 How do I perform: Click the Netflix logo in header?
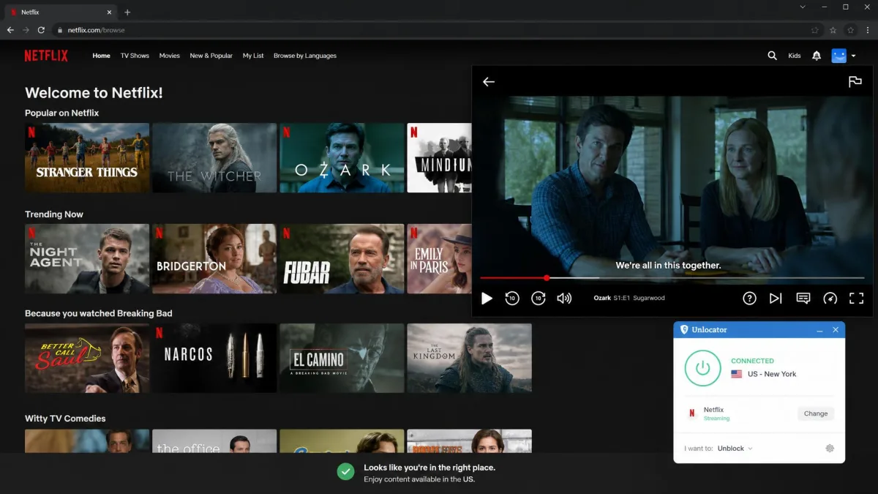click(46, 56)
